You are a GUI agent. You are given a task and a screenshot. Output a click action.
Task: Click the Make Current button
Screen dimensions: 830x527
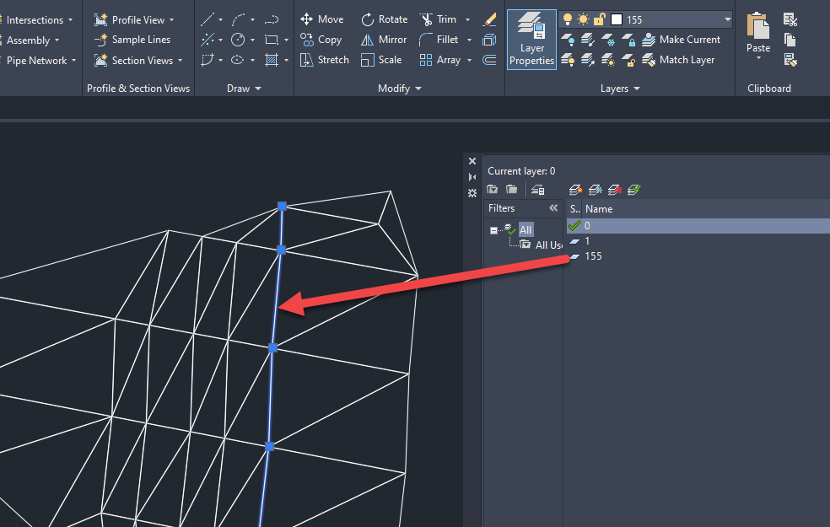(x=682, y=40)
